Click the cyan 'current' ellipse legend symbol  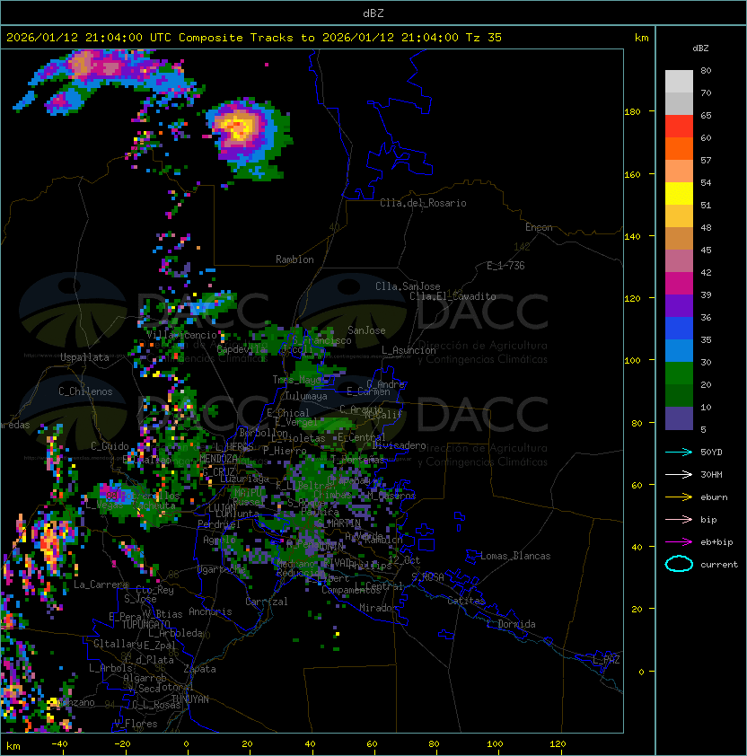tap(679, 564)
